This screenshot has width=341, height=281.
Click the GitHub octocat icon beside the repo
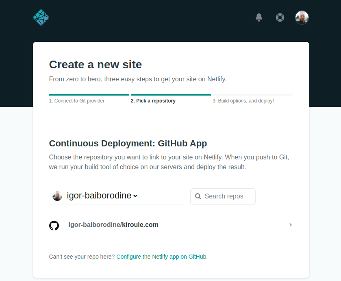coord(54,226)
